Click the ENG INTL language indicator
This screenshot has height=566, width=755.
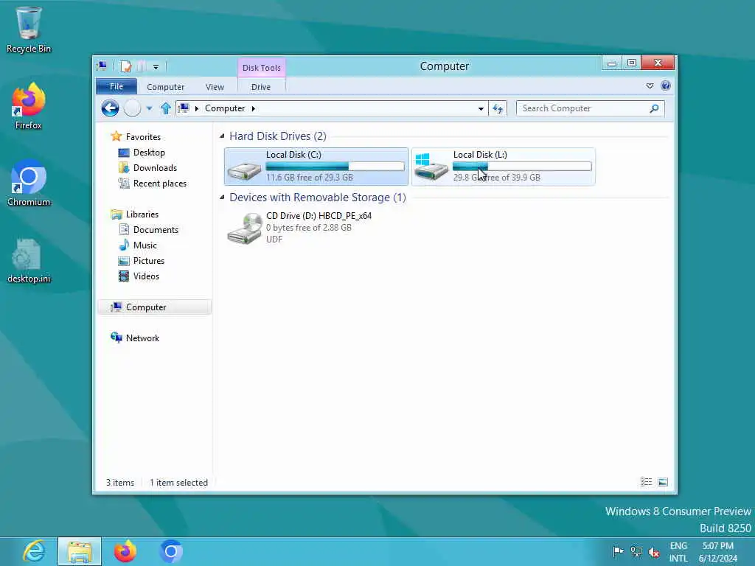(678, 552)
